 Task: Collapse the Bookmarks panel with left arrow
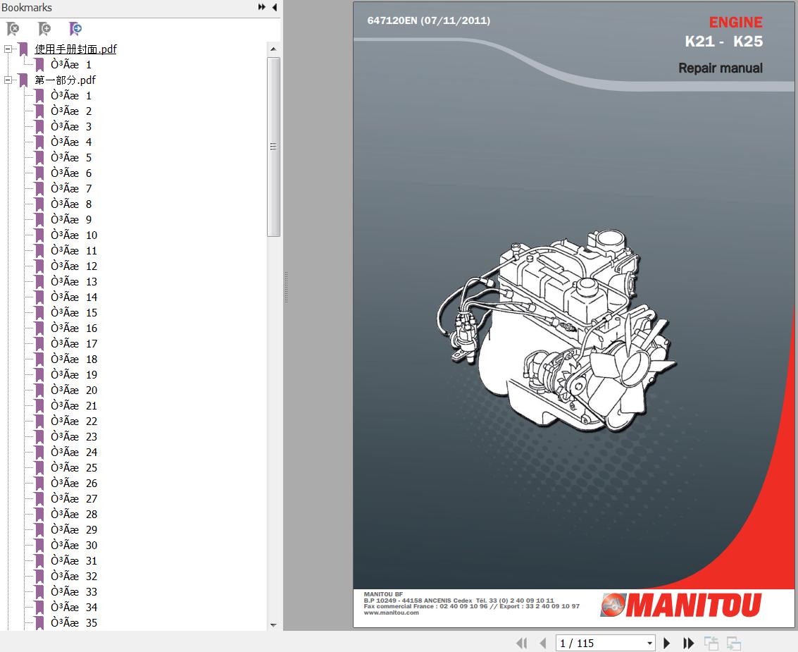pos(274,7)
